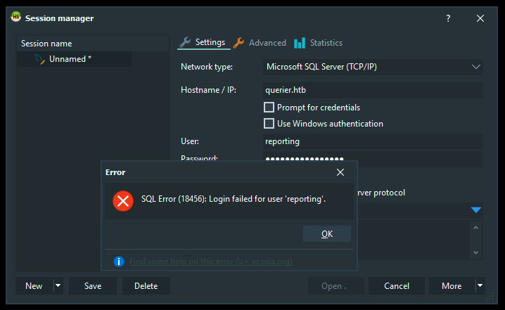Image resolution: width=505 pixels, height=310 pixels.
Task: Click the Hostname / IP field
Action: [x=373, y=90]
